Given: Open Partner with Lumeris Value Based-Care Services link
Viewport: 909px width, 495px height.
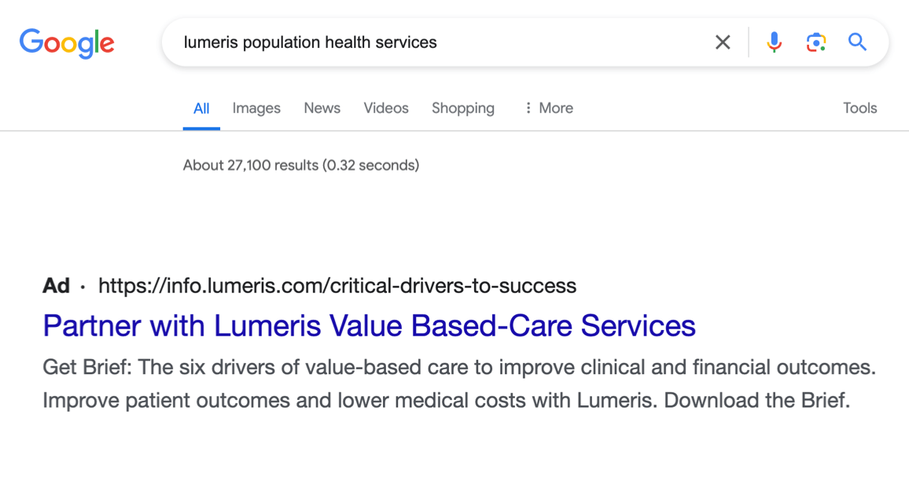Looking at the screenshot, I should [369, 325].
